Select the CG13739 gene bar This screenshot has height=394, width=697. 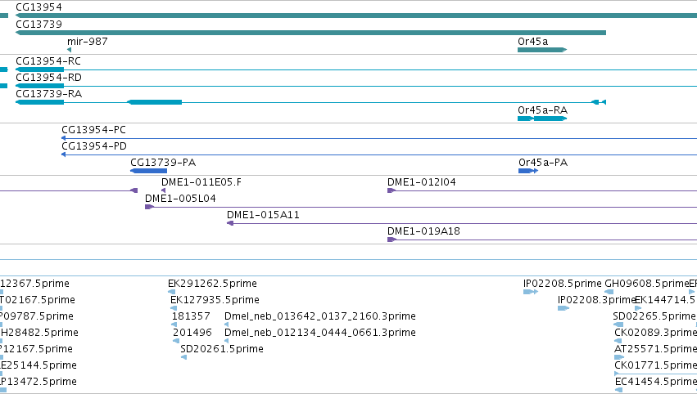310,33
